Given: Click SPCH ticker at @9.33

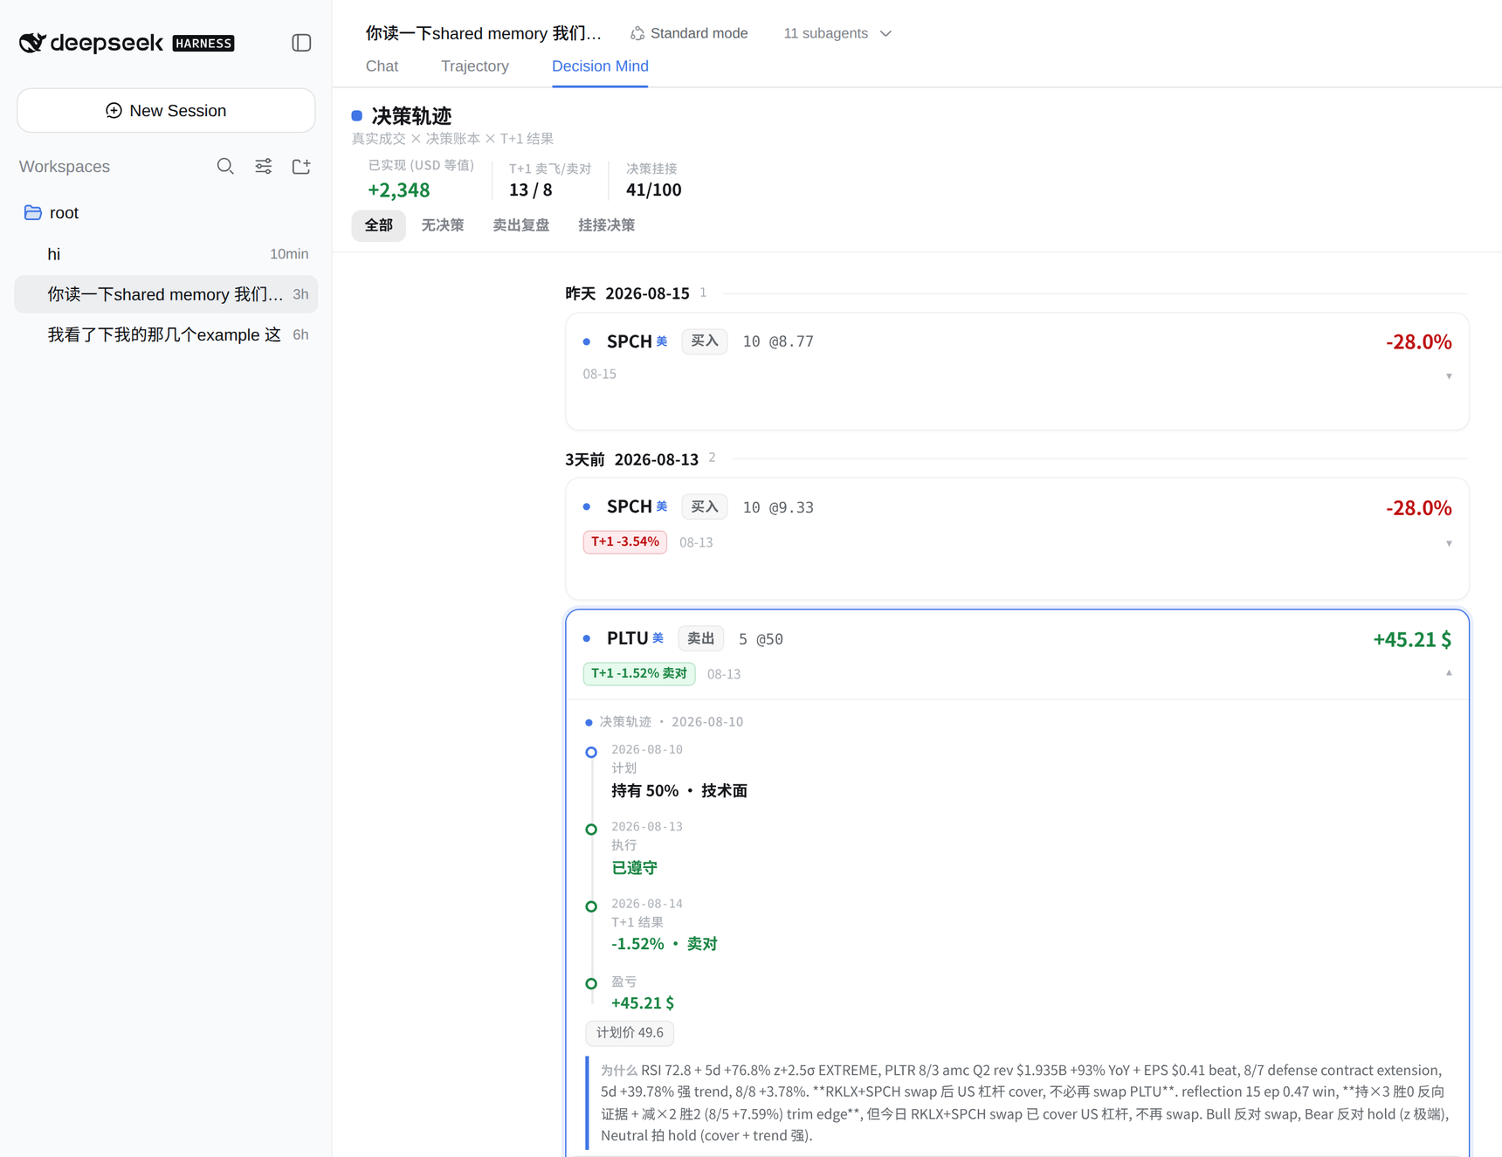Looking at the screenshot, I should click(630, 506).
